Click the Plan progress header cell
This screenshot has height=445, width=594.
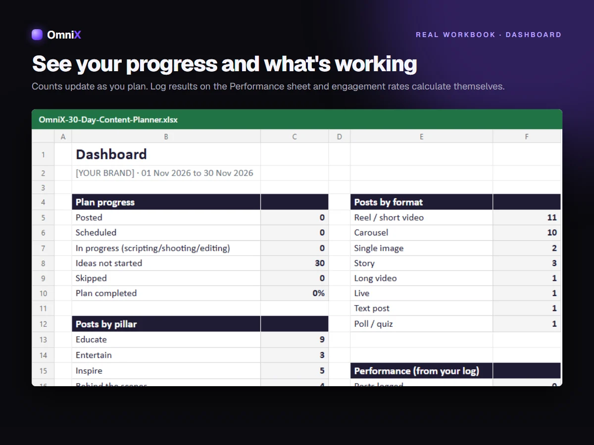click(166, 202)
